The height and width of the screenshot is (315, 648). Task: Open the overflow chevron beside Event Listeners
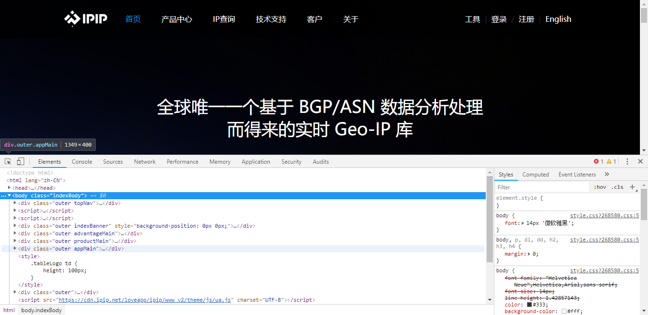point(607,174)
